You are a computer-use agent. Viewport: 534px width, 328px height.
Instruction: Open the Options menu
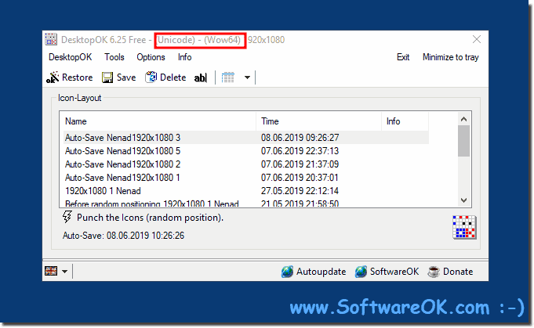151,57
